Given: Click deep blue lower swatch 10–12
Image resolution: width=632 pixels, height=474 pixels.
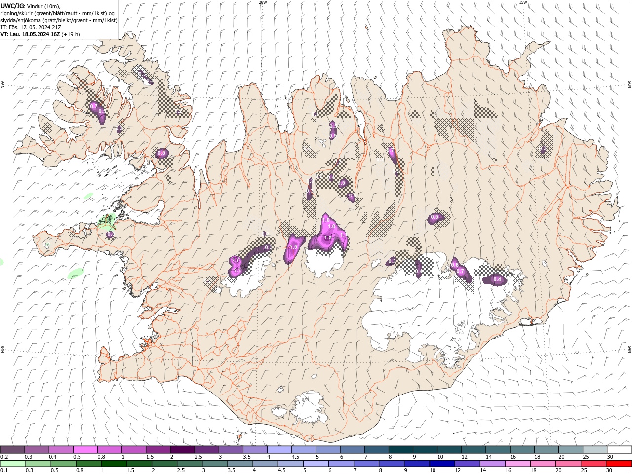Looking at the screenshot, I should point(441,464).
